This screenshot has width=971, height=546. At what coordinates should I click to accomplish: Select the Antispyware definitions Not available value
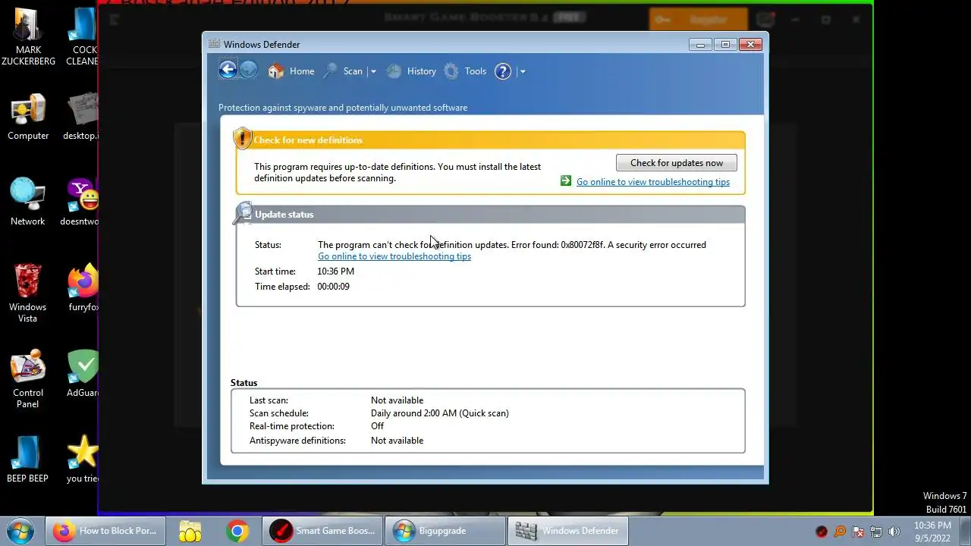pos(397,441)
